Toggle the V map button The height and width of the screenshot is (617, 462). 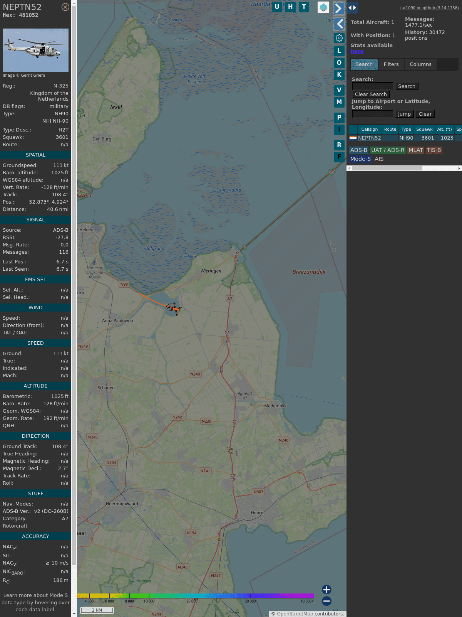339,90
